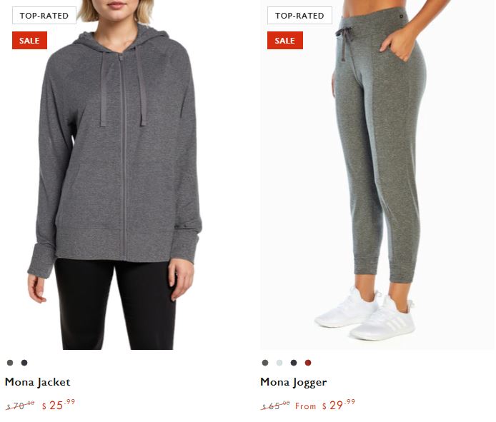496x422 pixels.
Task: Select the gray color swatch for Mona Jacket
Action: pos(10,363)
